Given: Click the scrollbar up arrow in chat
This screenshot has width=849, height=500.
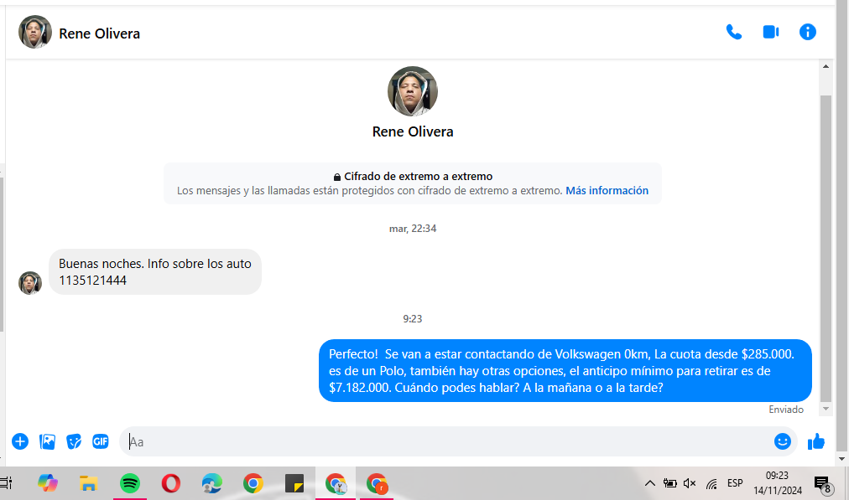Looking at the screenshot, I should tap(826, 66).
